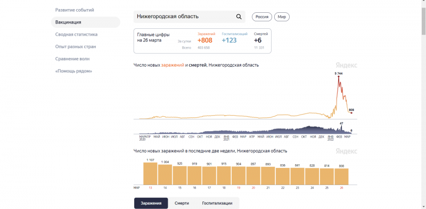Click the Нижегородская область search field
Viewport: 426px width, 209px height.
click(190, 17)
